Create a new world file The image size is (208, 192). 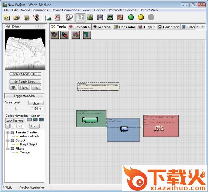point(7,17)
